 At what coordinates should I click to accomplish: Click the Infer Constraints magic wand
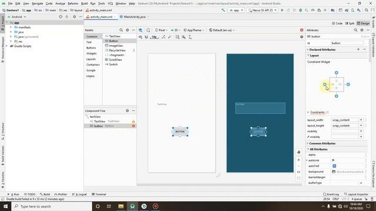[170, 37]
